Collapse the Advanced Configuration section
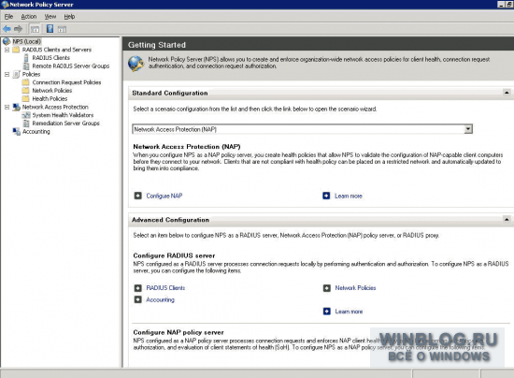The width and height of the screenshot is (514, 378). [x=507, y=220]
